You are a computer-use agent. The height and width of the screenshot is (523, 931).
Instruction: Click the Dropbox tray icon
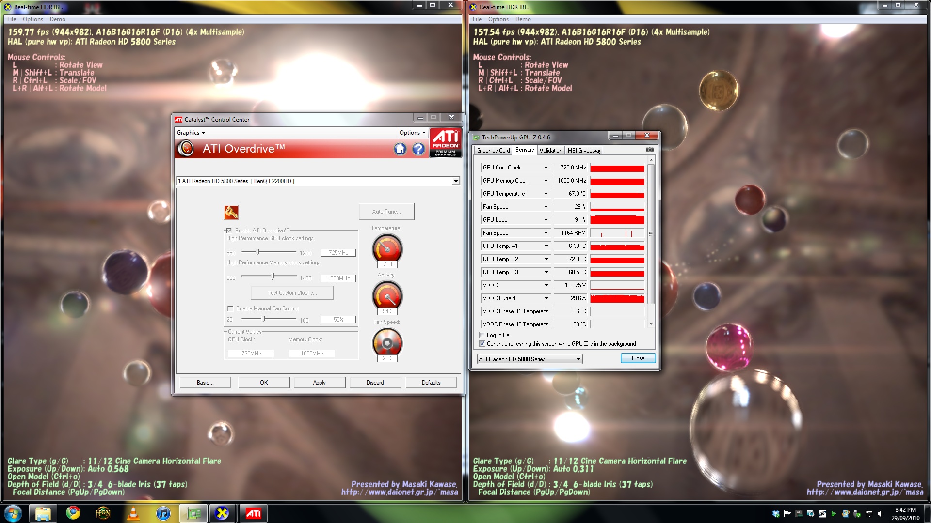tap(776, 514)
